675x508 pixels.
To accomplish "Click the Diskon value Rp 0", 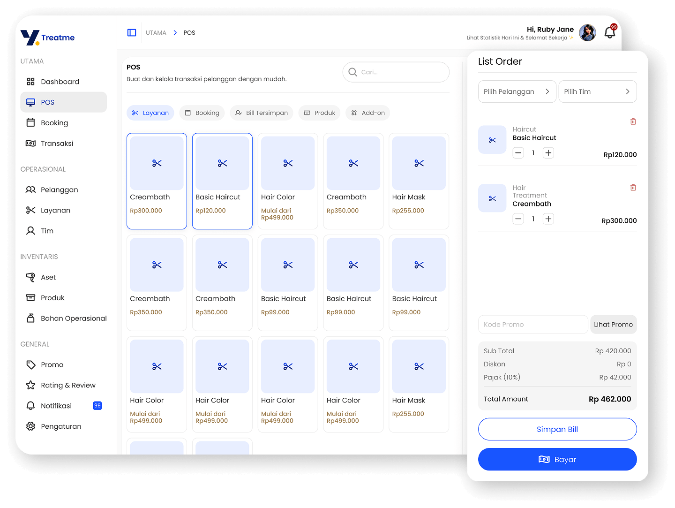I will pyautogui.click(x=624, y=364).
